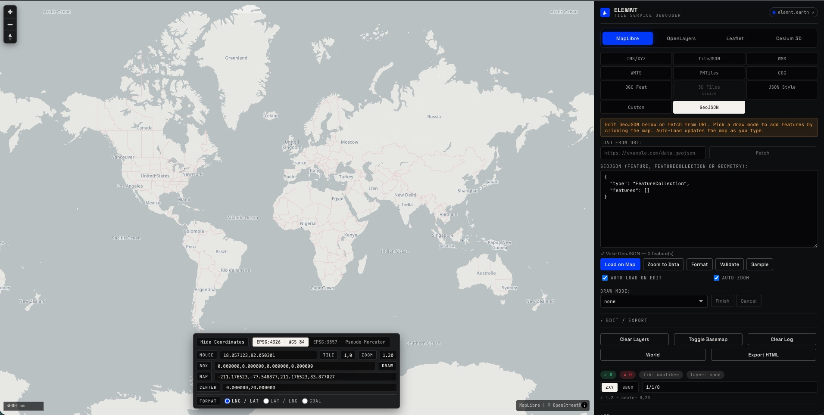824x415 pixels.
Task: Click the Format GeoJSON button
Action: [x=699, y=264]
